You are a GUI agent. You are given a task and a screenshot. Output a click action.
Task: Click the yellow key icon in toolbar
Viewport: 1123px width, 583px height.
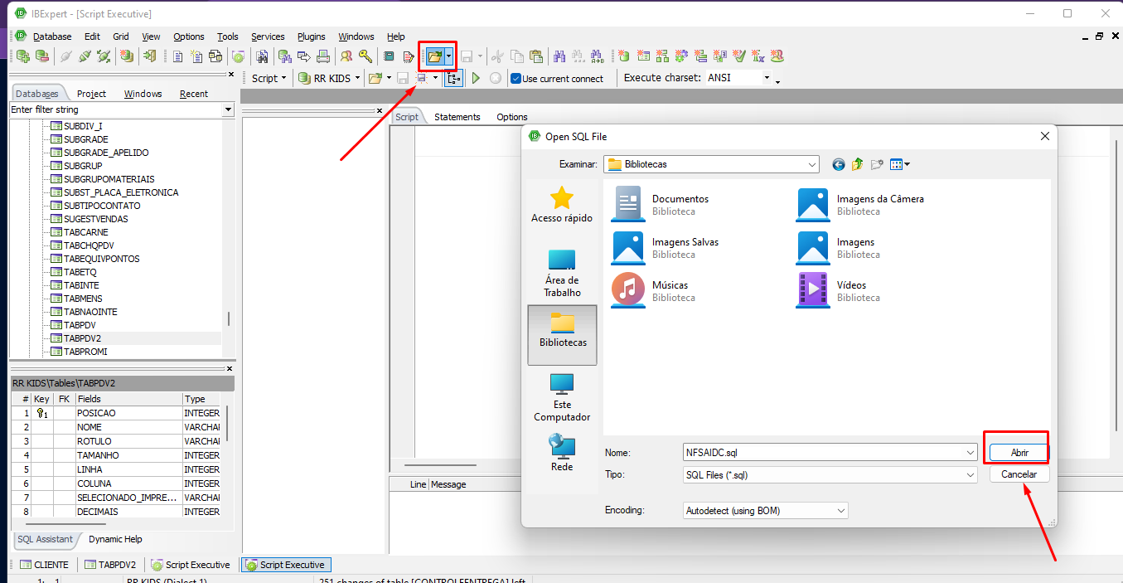pos(365,56)
